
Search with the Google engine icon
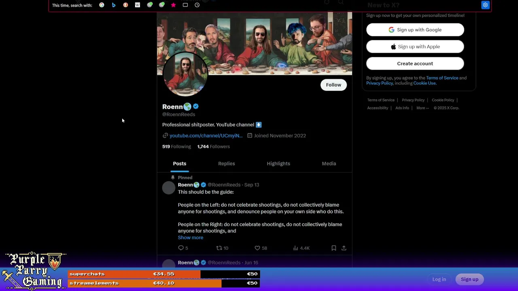coord(102,5)
